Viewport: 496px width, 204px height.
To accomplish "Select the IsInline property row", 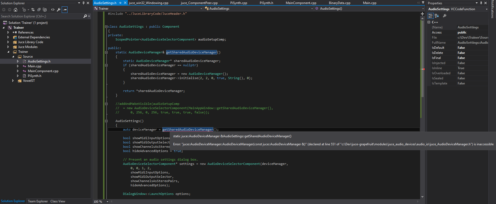I will [458, 68].
